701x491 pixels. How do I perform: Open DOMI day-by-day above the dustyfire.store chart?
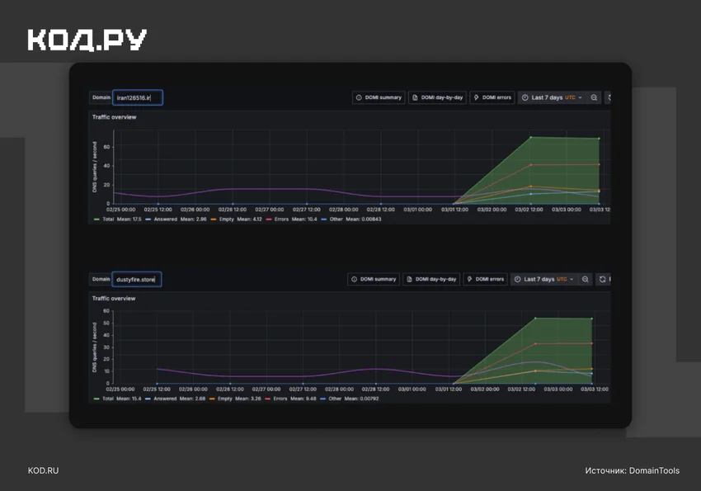[x=431, y=279]
